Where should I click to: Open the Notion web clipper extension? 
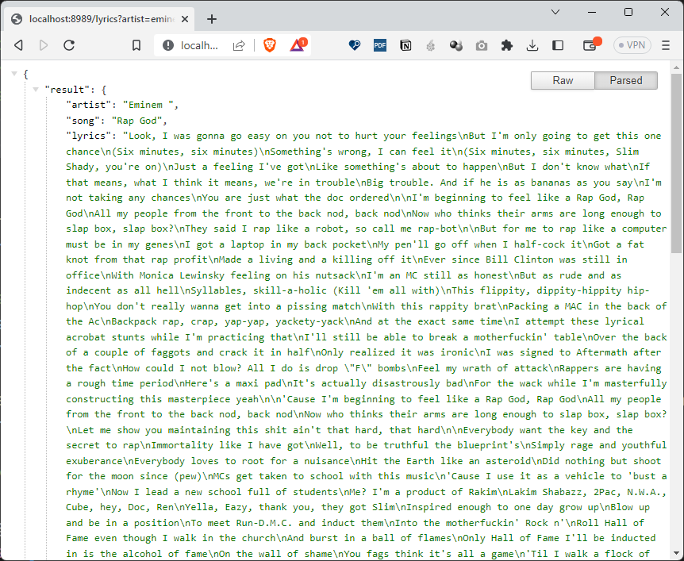(405, 45)
